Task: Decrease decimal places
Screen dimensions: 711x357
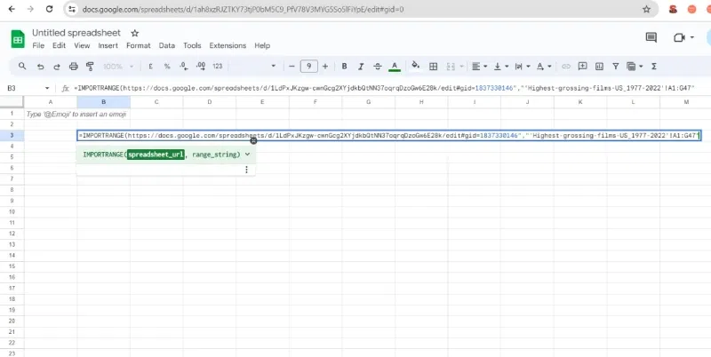Action: pos(184,67)
